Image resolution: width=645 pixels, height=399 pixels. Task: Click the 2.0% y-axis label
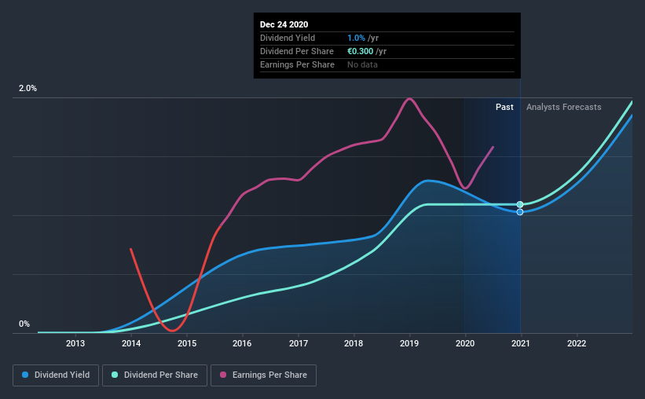point(27,89)
